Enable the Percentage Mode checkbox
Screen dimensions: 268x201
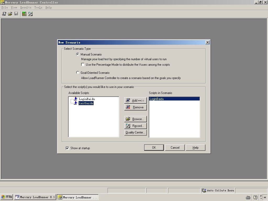click(83, 64)
